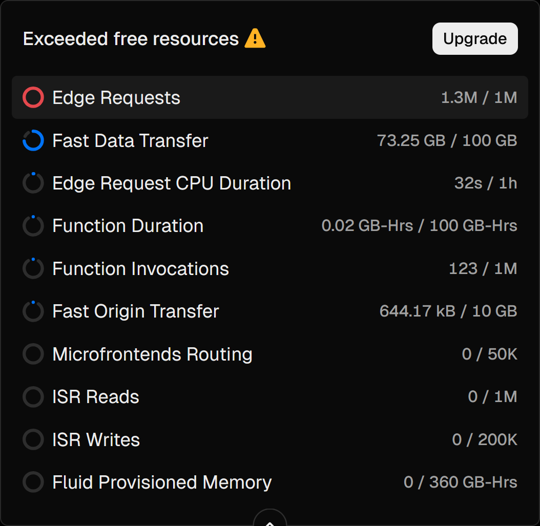540x526 pixels.
Task: Click the Exceeded free resources heading
Action: click(131, 39)
